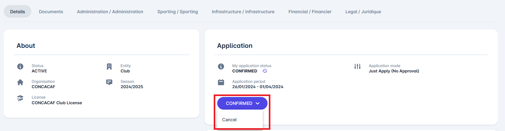Screen dimensions: 505x131
Task: Click the CONCACAF Club License text
Action: [57, 103]
